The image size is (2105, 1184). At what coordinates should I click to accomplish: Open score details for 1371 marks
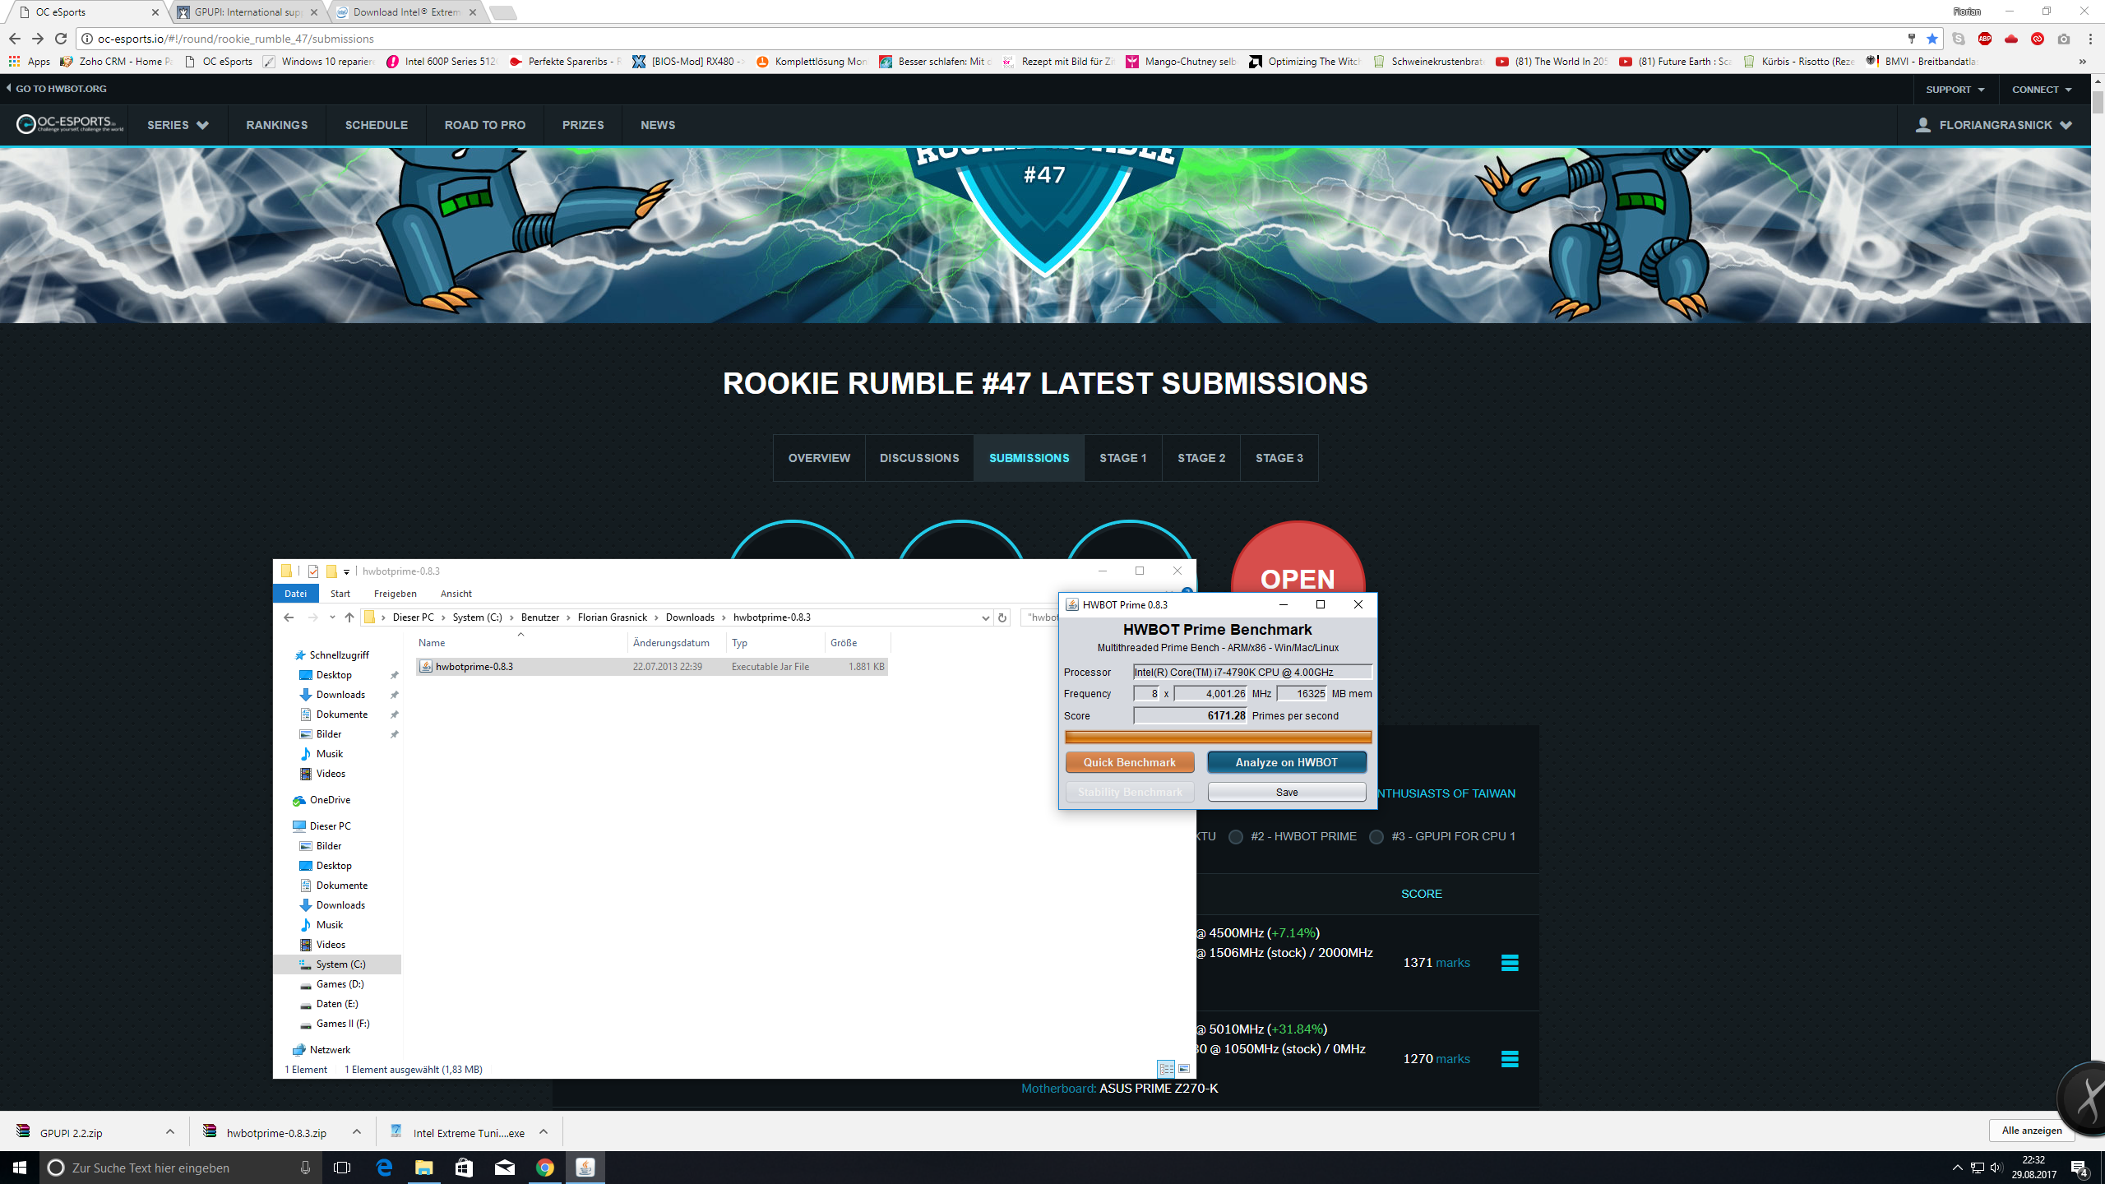click(1510, 962)
